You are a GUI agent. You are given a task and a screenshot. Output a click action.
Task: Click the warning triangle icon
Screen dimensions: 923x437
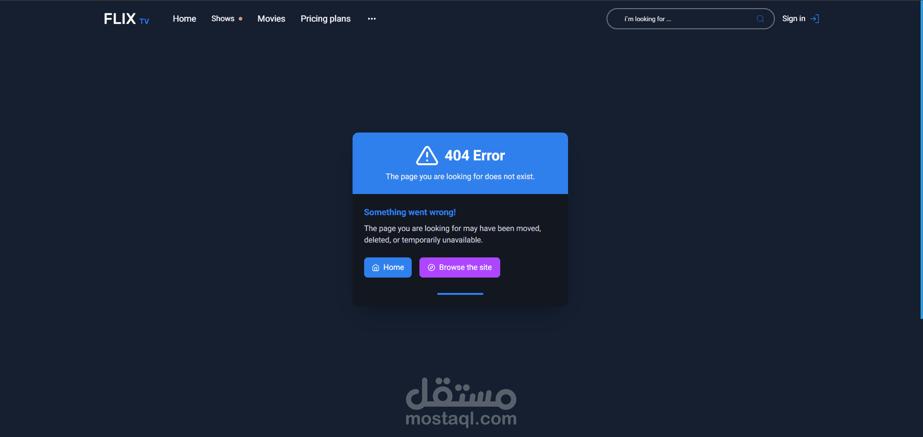[427, 156]
